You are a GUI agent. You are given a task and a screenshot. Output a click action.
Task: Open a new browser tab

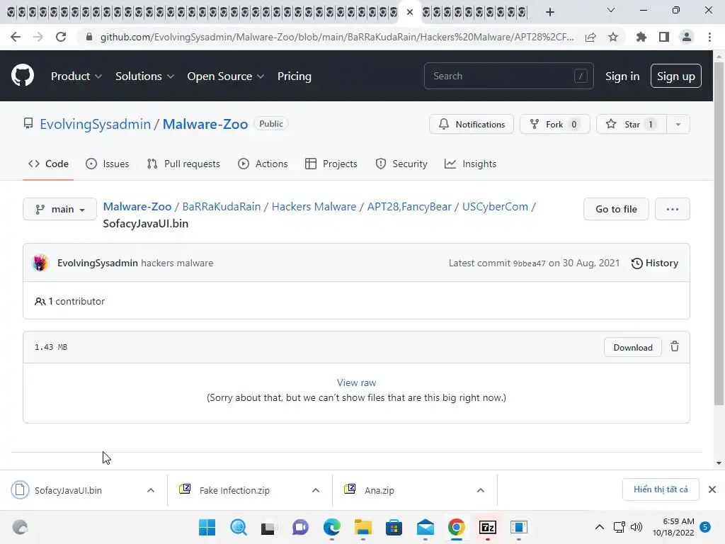549,12
